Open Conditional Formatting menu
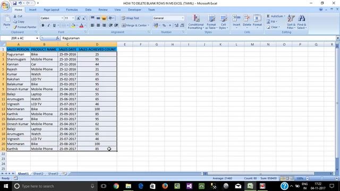Screen dimensions: 340x191 coord(196,22)
